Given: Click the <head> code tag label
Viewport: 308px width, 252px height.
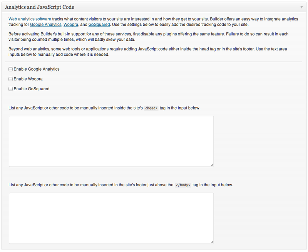Looking at the screenshot, I should point(151,108).
